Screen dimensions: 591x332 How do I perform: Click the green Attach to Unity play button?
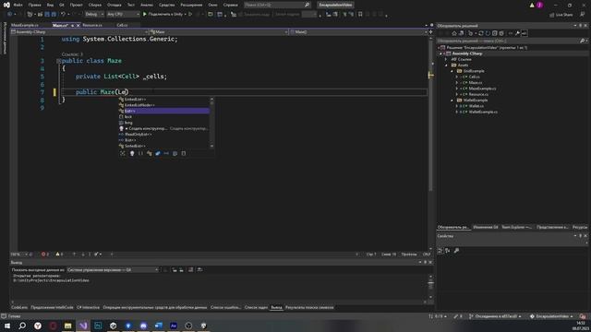tap(145, 15)
